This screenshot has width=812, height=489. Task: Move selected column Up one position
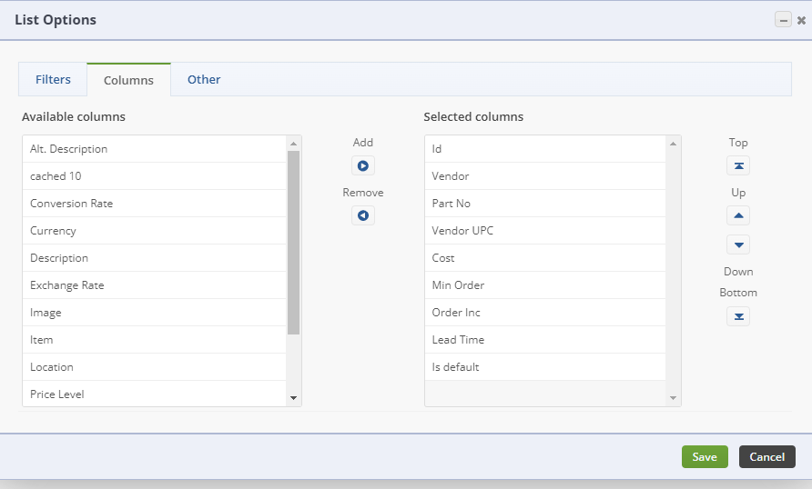point(738,216)
